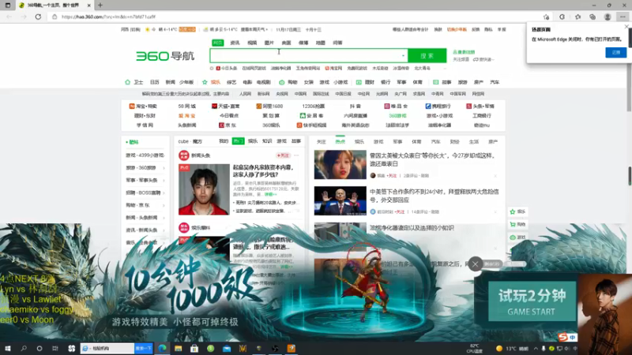Select the 资讯 search tab
This screenshot has width=632, height=355.
point(235,43)
